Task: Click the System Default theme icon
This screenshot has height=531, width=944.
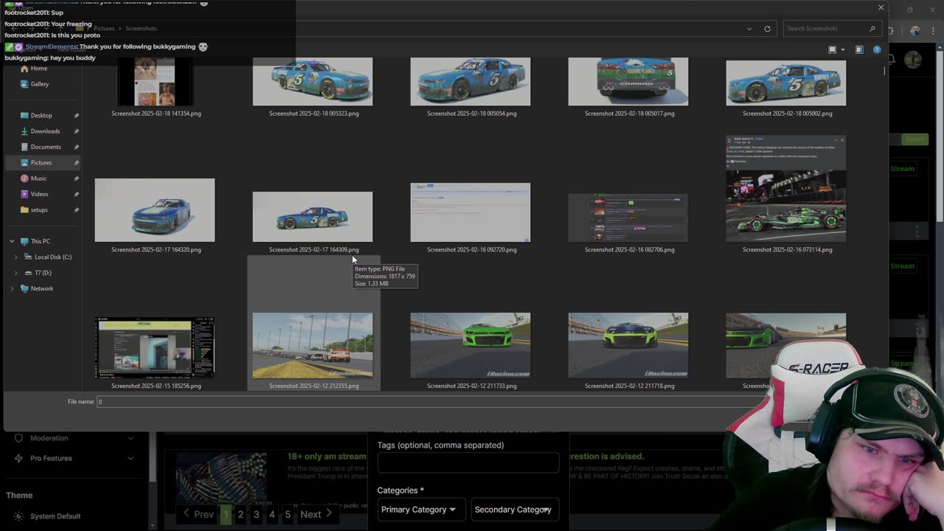Action: coord(18,516)
